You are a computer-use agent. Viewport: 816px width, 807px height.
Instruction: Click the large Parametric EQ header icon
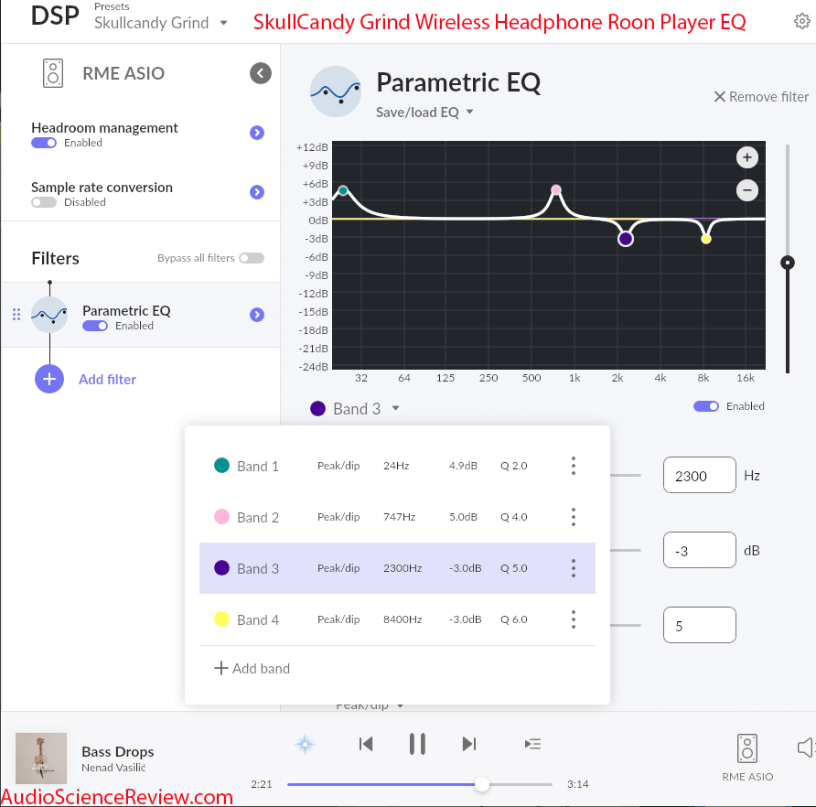tap(336, 91)
